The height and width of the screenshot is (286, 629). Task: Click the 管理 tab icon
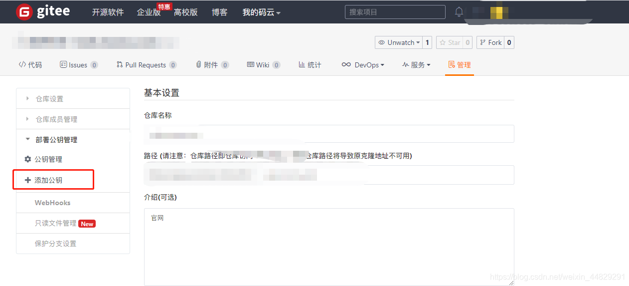coord(452,64)
